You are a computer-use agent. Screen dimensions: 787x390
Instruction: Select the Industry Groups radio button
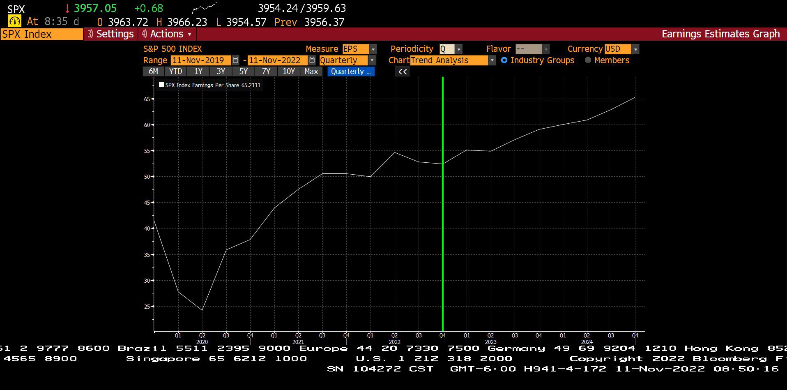[504, 60]
